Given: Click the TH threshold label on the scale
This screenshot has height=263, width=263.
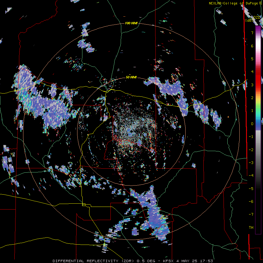Looking at the screenshot, I should click(x=251, y=228).
